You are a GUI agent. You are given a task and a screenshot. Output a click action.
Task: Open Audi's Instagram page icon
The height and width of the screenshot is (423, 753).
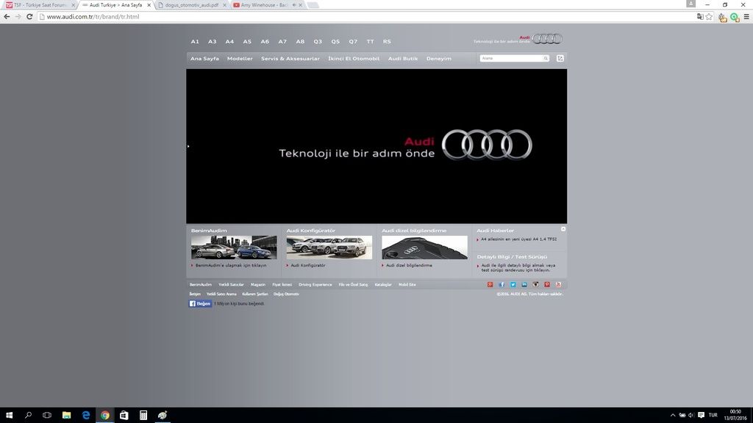tap(535, 284)
